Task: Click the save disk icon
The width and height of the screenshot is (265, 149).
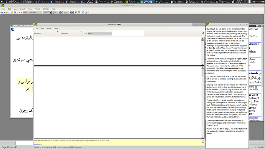Action: [15, 12]
